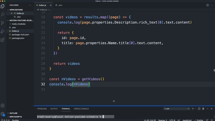Close index.js in Open Editors list

(x=11, y=13)
